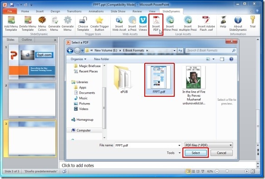
Task: Click the Save icon in quick access toolbar
Action: (11, 5)
